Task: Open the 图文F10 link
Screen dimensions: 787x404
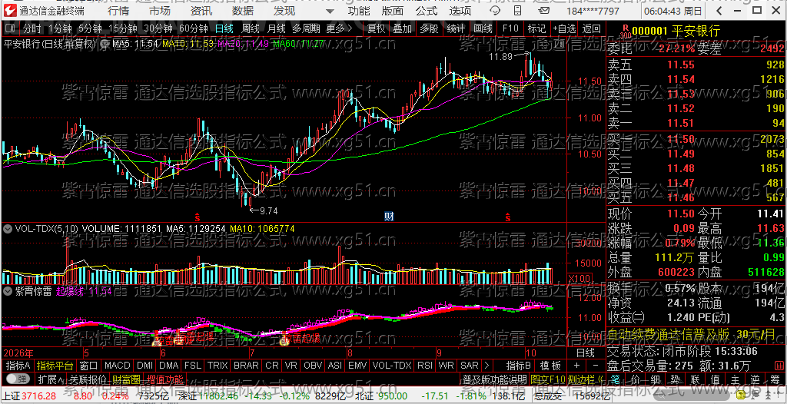Action: [x=548, y=379]
